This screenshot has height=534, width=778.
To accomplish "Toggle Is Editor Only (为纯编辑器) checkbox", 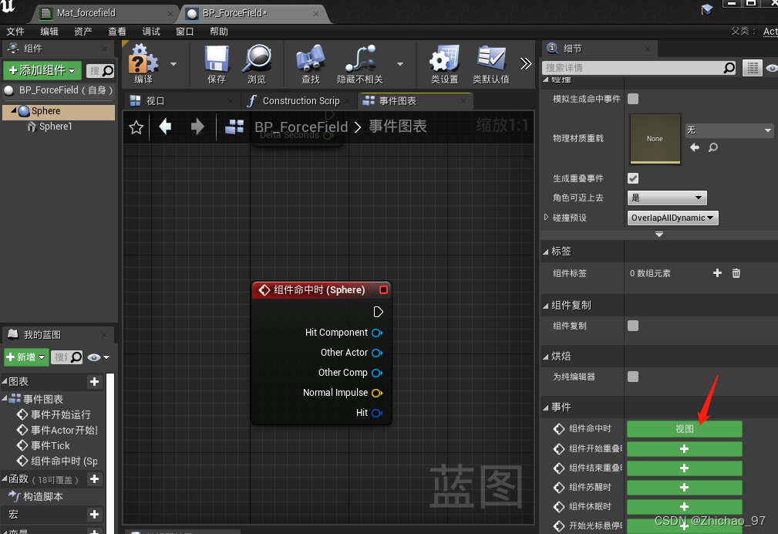I will point(633,377).
